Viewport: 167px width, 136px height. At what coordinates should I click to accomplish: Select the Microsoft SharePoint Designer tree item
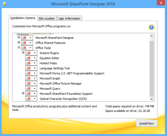(x=55, y=38)
